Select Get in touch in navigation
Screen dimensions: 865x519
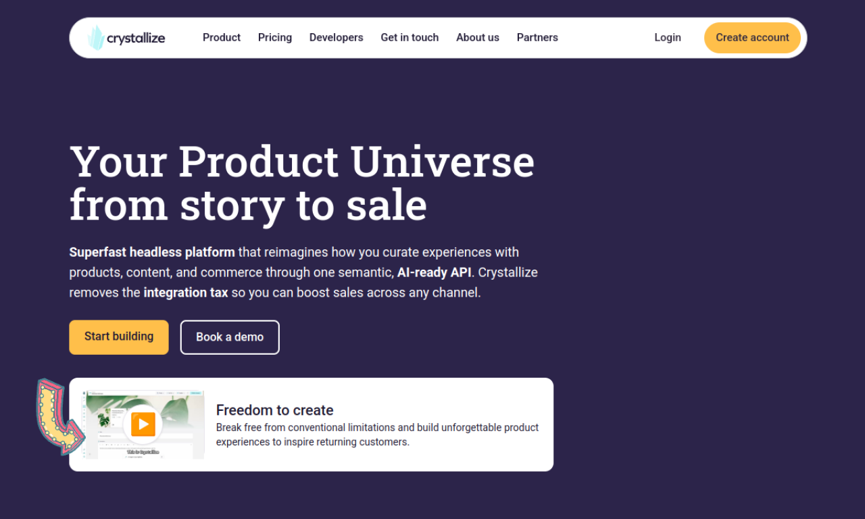pos(410,38)
